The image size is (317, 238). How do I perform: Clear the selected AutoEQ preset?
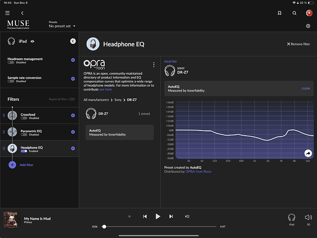pyautogui.click(x=306, y=89)
